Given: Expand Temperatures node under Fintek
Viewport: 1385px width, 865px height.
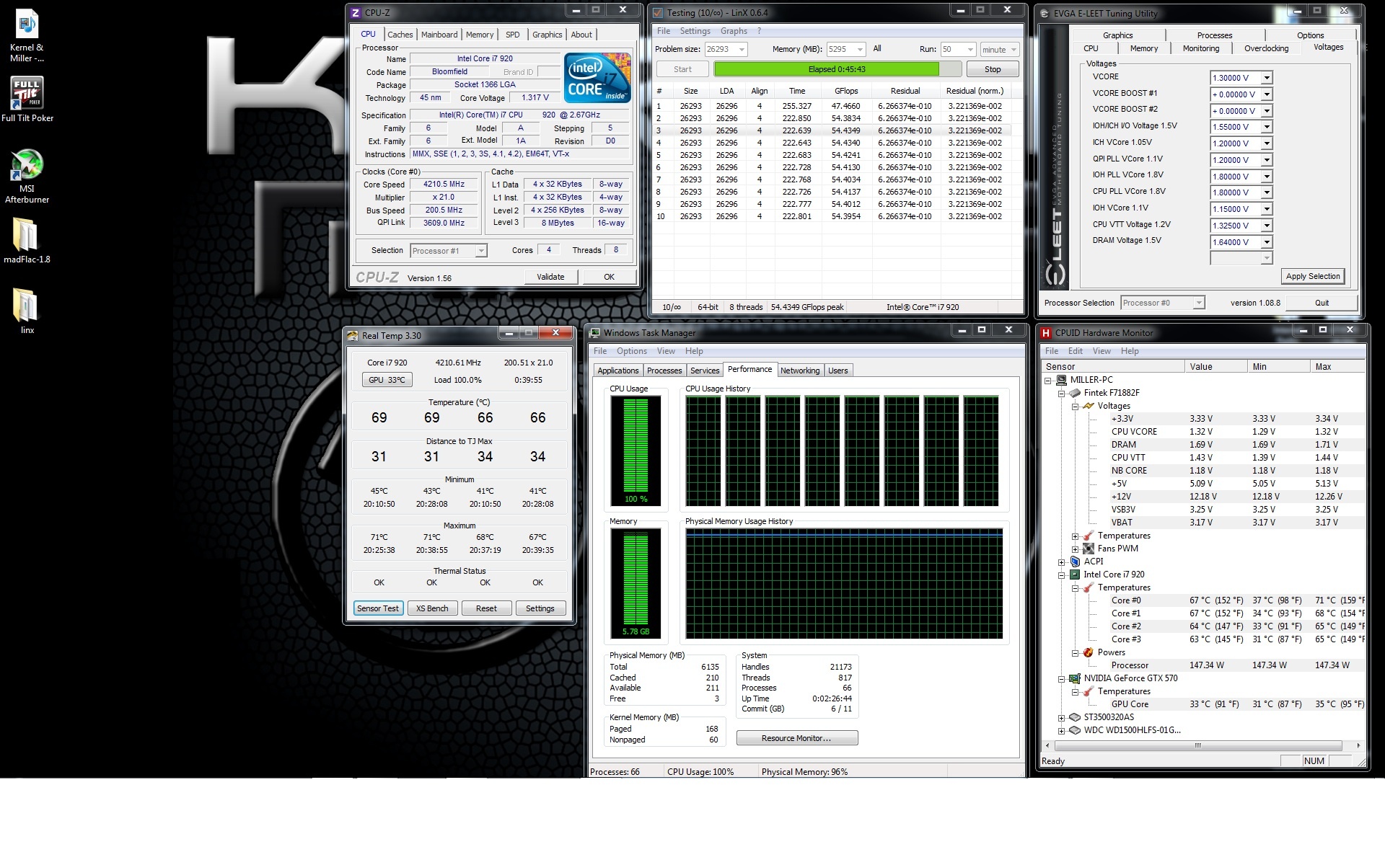Looking at the screenshot, I should [x=1075, y=536].
